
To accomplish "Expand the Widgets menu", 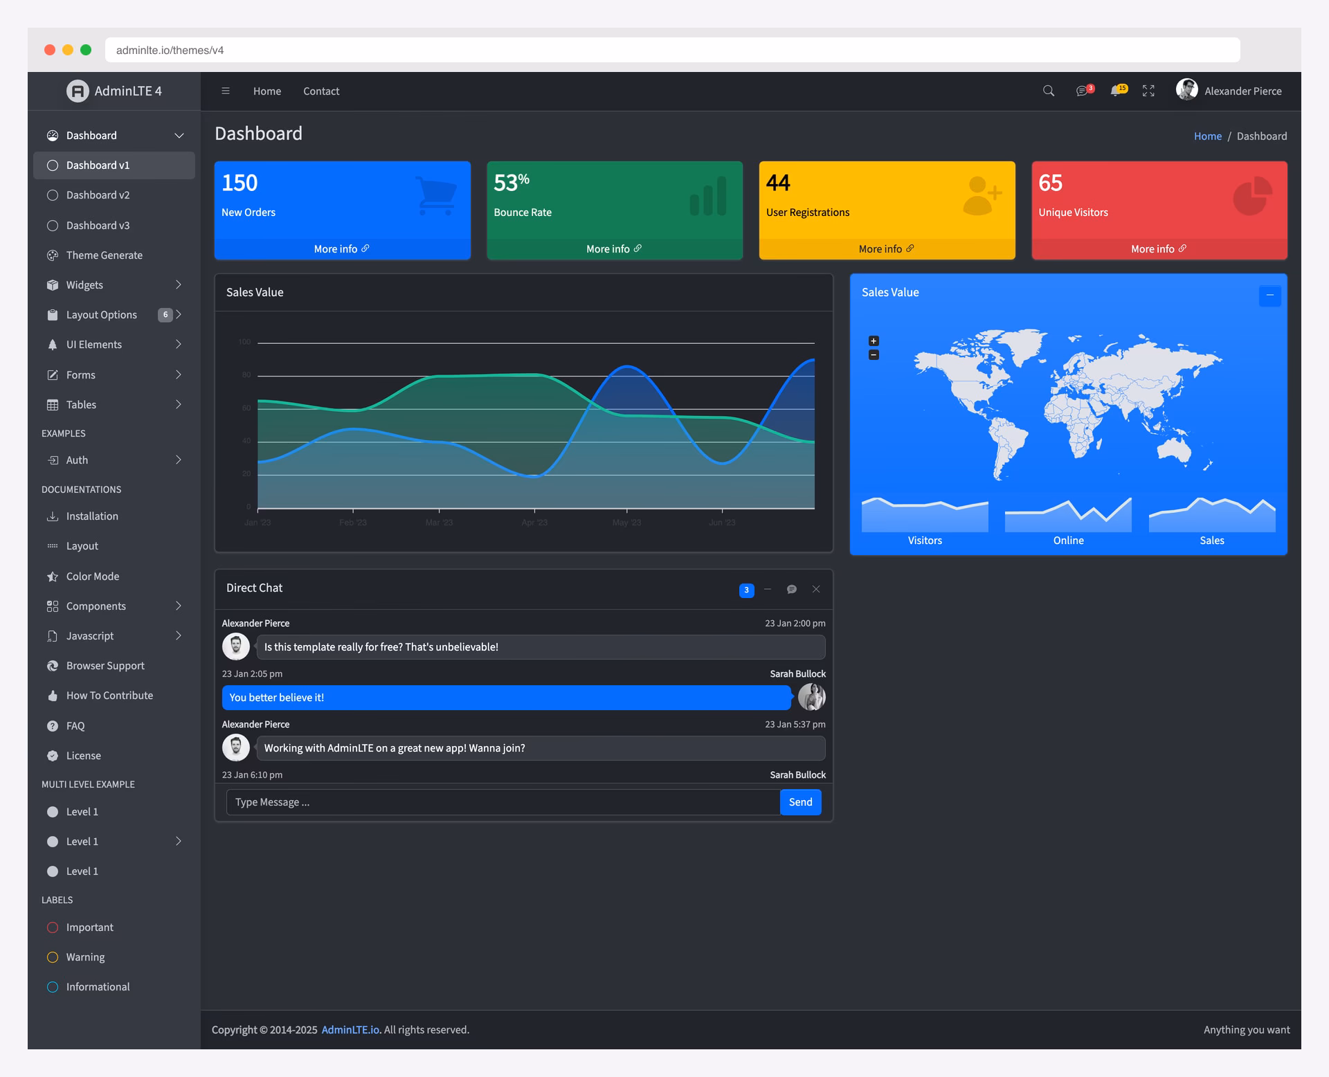I will pos(114,285).
